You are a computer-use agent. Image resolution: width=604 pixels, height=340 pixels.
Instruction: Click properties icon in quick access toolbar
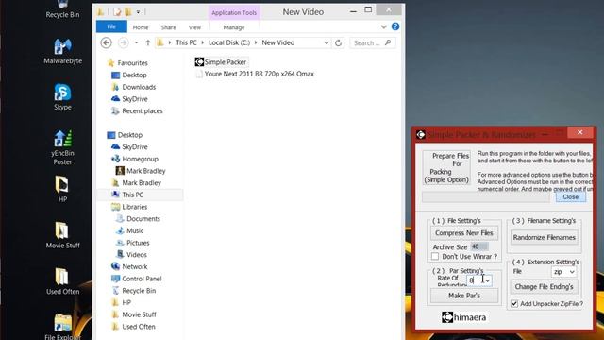[x=117, y=12]
